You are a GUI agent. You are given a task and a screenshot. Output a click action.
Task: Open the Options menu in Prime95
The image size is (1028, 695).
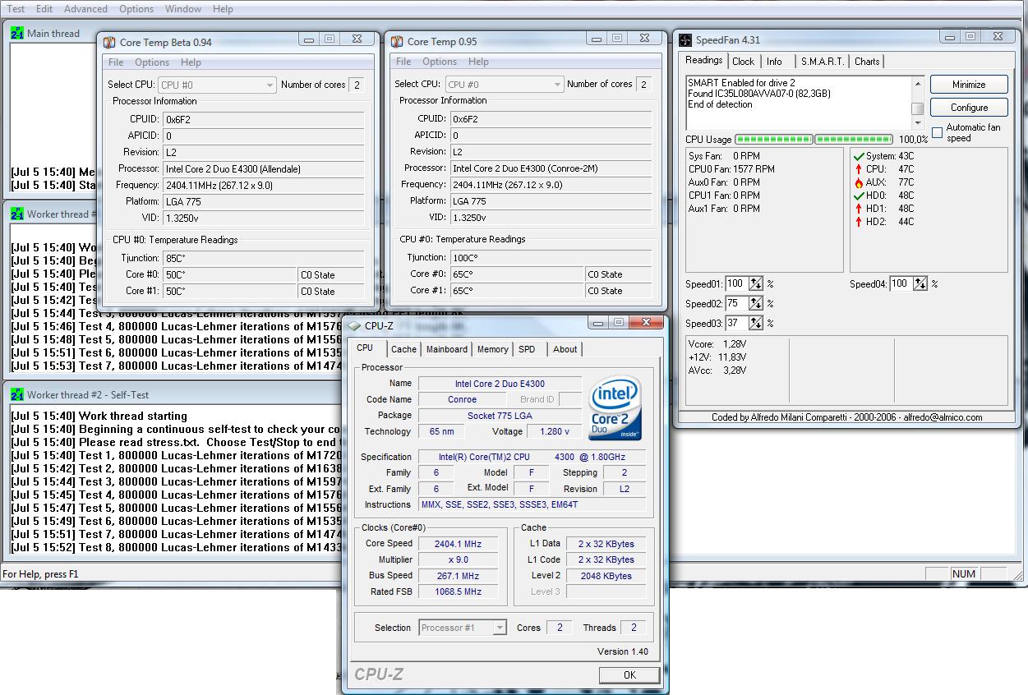[x=136, y=9]
